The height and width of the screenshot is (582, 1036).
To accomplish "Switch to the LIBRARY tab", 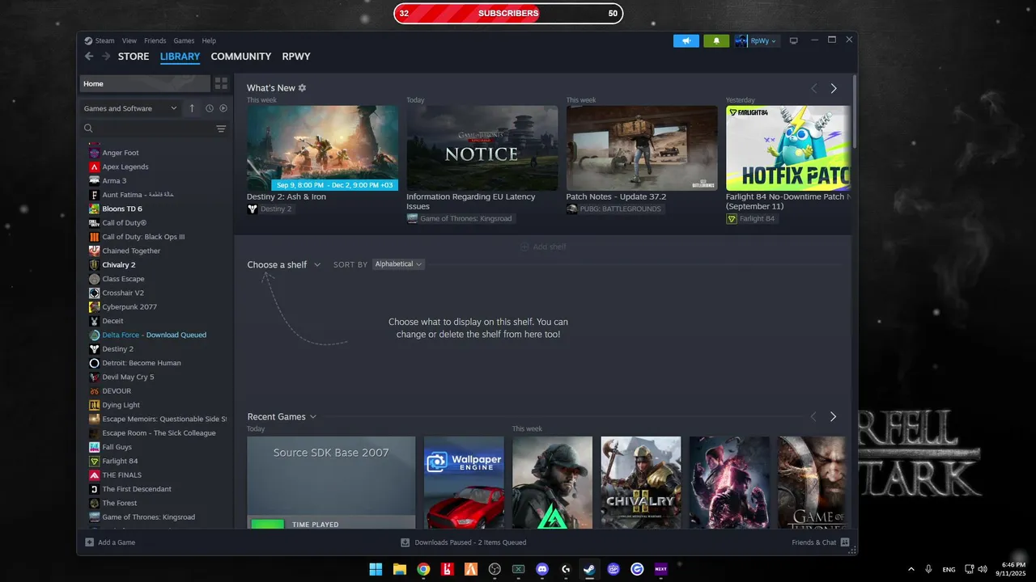I will [180, 57].
